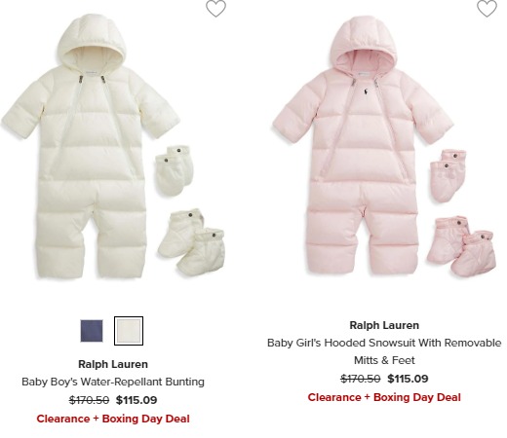Click Clearance + Boxing Day Deal under bunting

(x=113, y=419)
